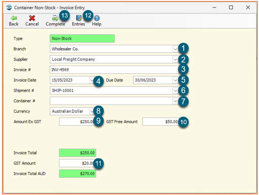Click the Invoice Total AUD label
Image resolution: width=259 pixels, height=195 pixels.
point(30,174)
